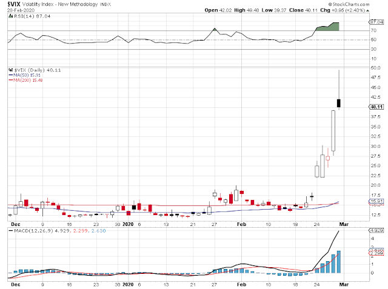Click the black MACD legend line marker
This screenshot has height=289, width=388.
[11, 231]
